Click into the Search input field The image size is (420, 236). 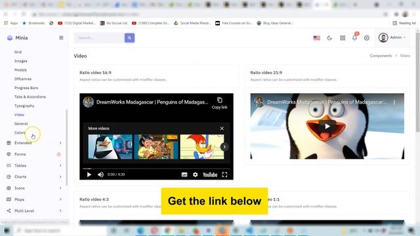coord(99,38)
